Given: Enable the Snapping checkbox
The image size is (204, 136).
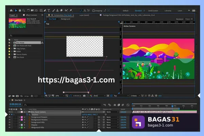Looking at the screenshot, I should click(x=93, y=11).
